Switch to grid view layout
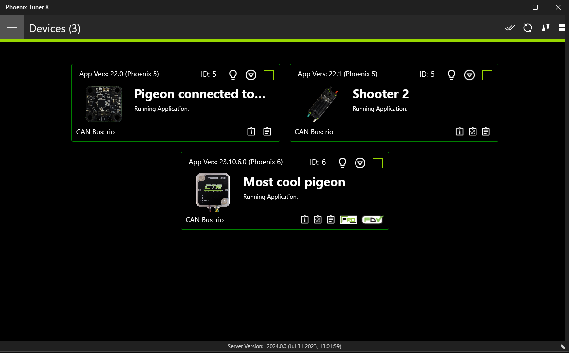This screenshot has height=353, width=569. point(562,28)
